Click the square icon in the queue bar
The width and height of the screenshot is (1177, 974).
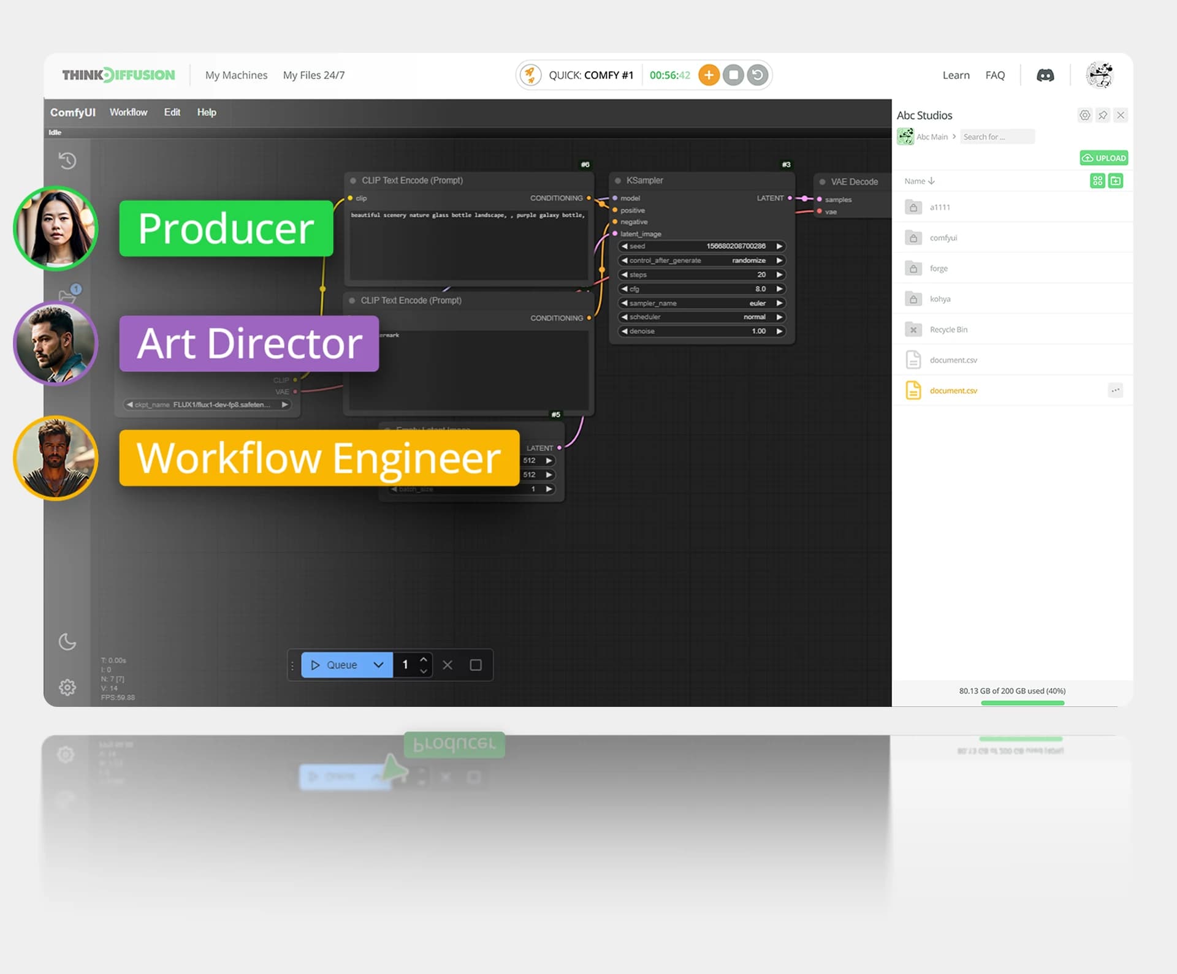coord(476,665)
